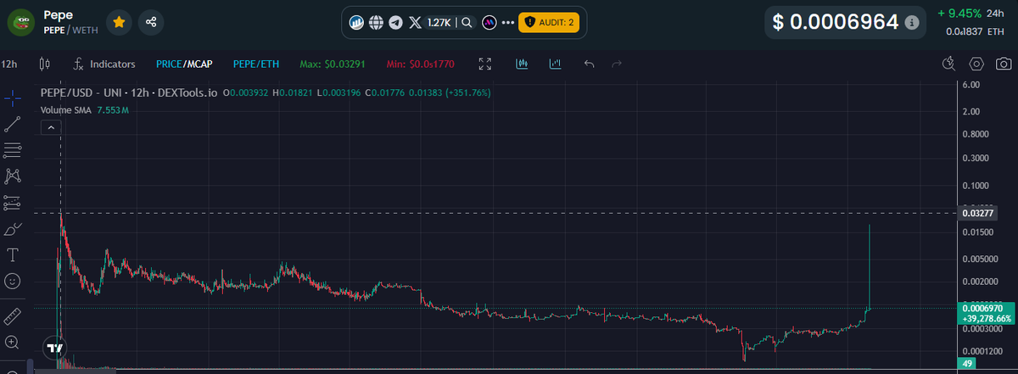Select the brush drawing tool
1018x374 pixels.
13,229
